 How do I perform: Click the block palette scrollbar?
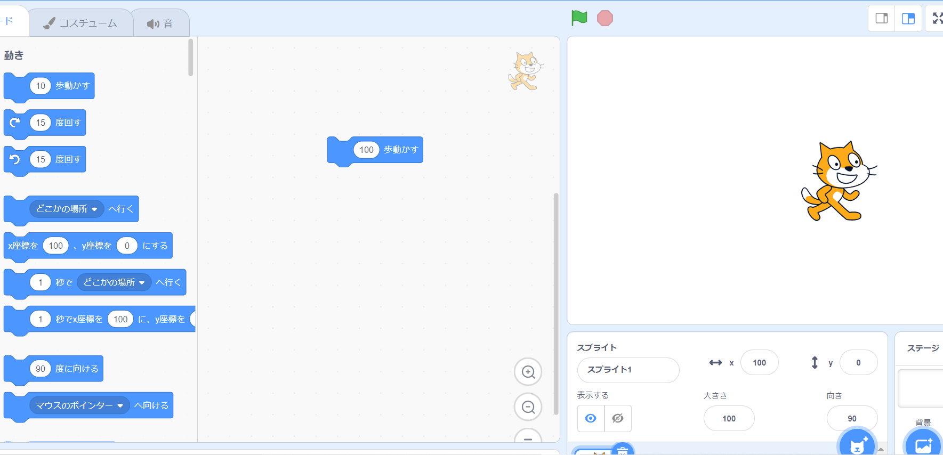(x=190, y=58)
